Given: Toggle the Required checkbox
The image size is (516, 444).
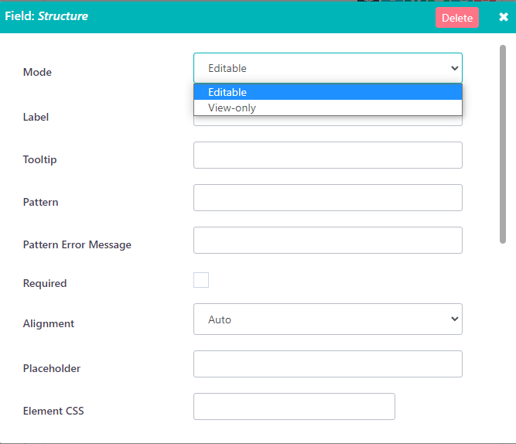Looking at the screenshot, I should click(201, 280).
